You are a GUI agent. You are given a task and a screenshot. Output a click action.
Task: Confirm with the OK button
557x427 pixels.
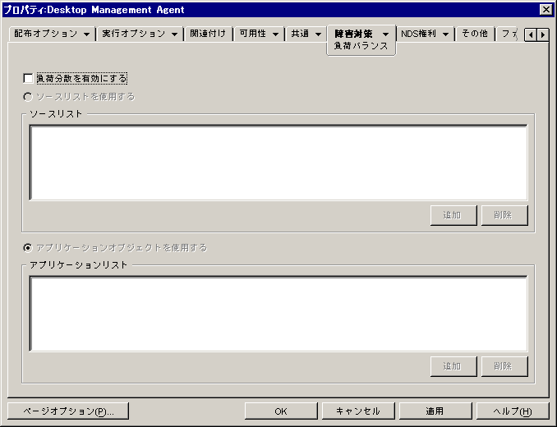pyautogui.click(x=281, y=411)
